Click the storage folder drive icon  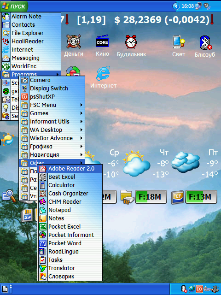(127, 197)
